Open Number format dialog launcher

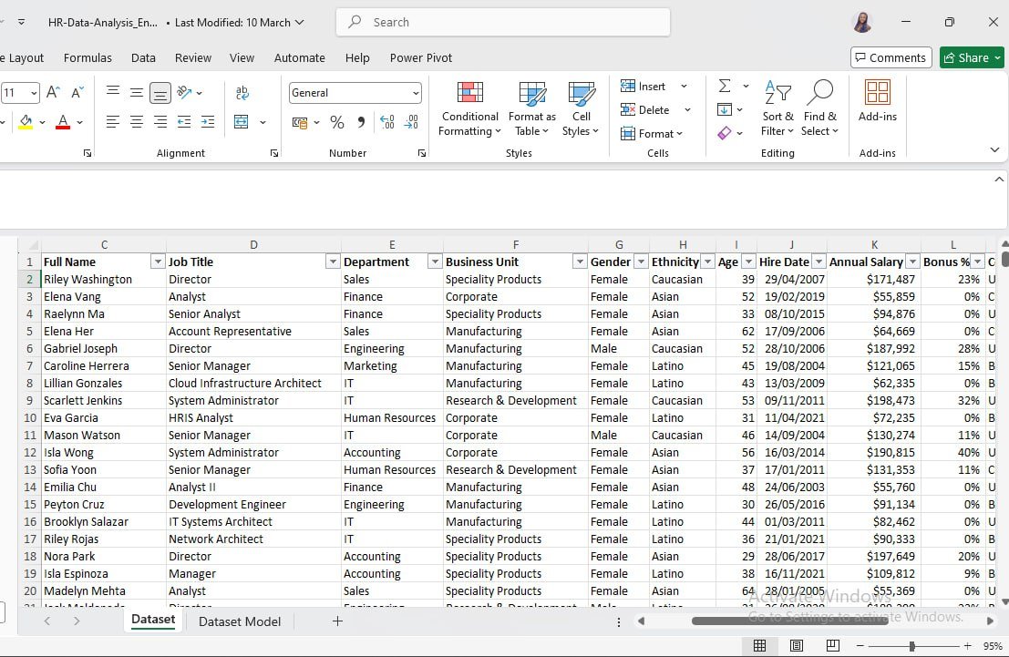[421, 153]
